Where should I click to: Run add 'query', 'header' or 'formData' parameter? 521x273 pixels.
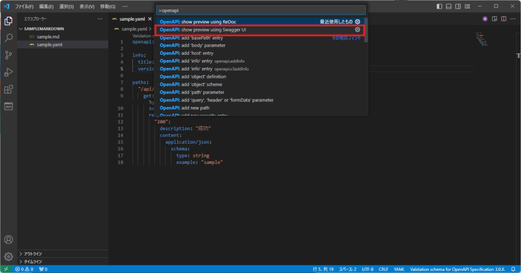pos(260,100)
